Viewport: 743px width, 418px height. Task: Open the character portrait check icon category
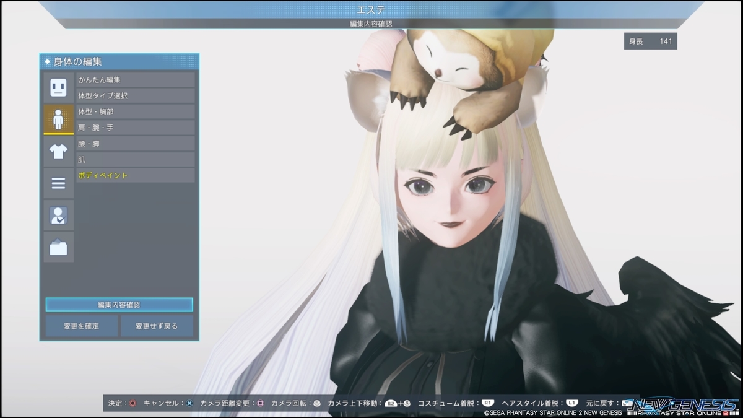pyautogui.click(x=58, y=216)
